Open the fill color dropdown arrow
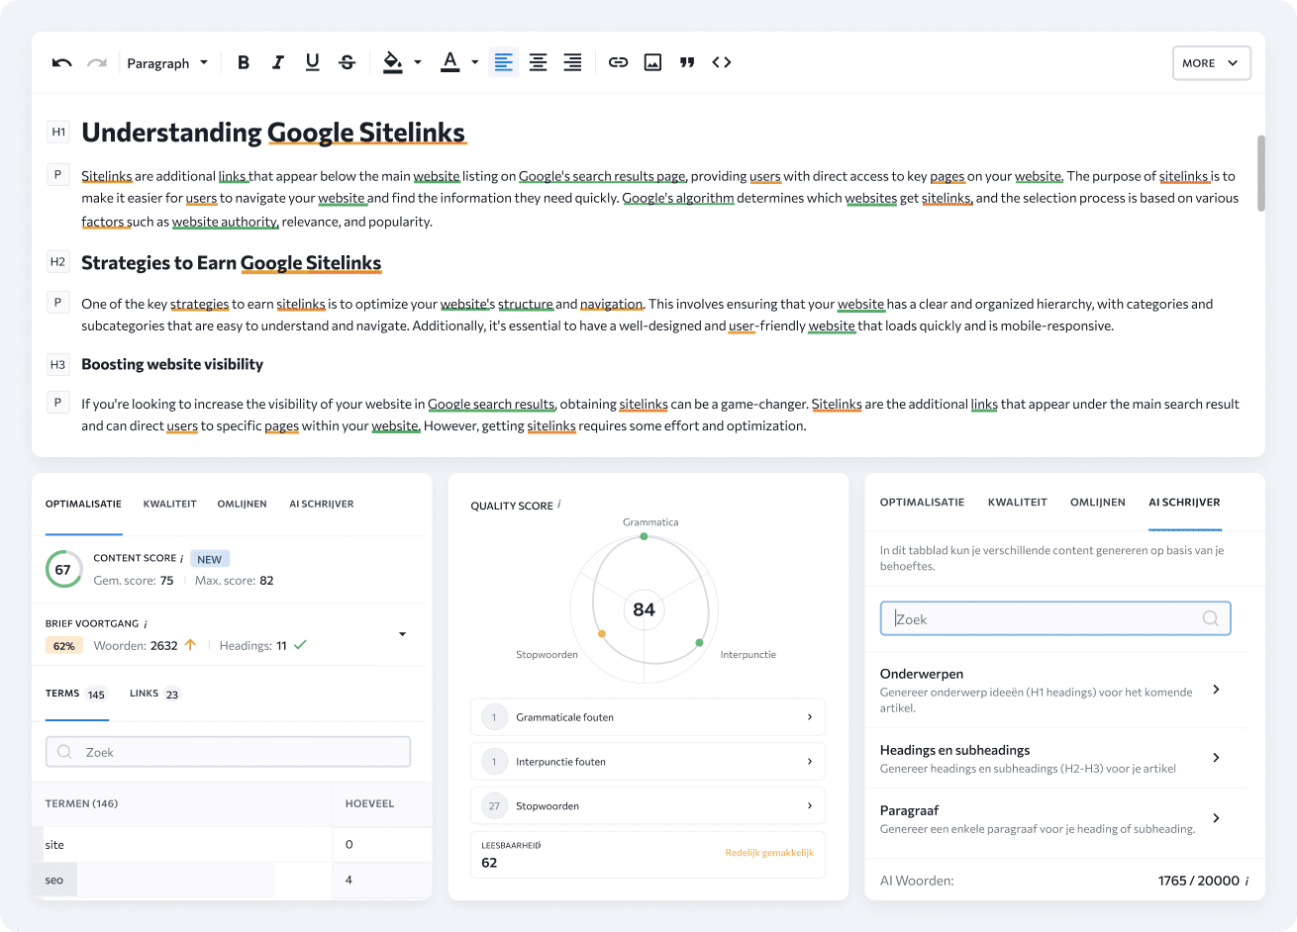 pos(418,62)
